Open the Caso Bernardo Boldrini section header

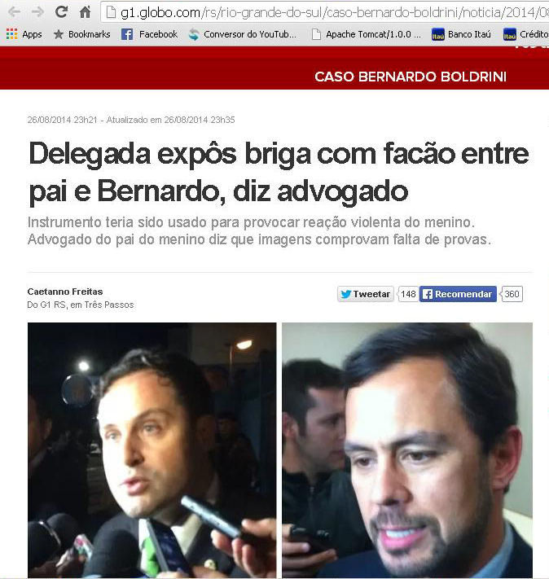[410, 77]
